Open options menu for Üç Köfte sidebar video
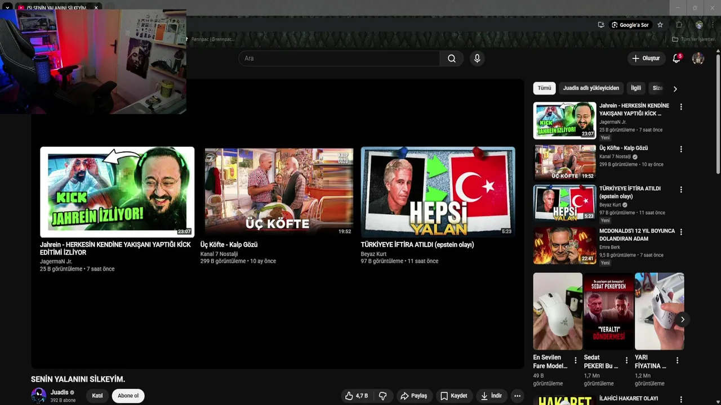Viewport: 721px width, 405px height. click(x=681, y=149)
